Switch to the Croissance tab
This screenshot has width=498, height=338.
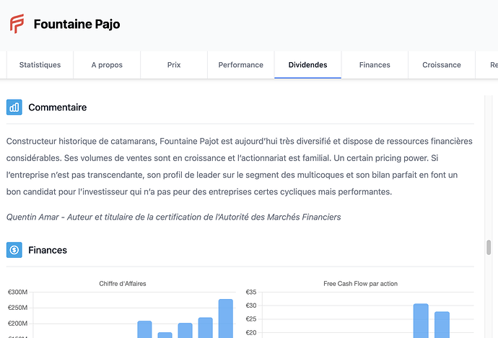click(x=442, y=65)
